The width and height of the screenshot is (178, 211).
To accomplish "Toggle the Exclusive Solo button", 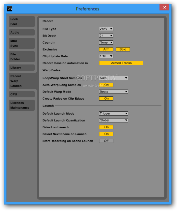I will 123,49.
